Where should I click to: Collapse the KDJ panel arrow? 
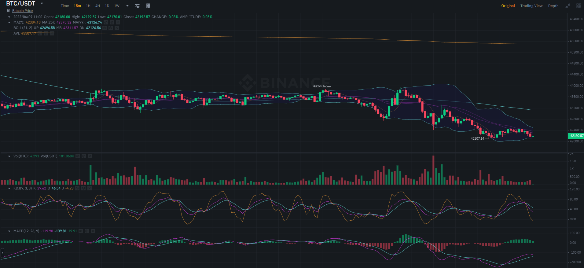9,188
